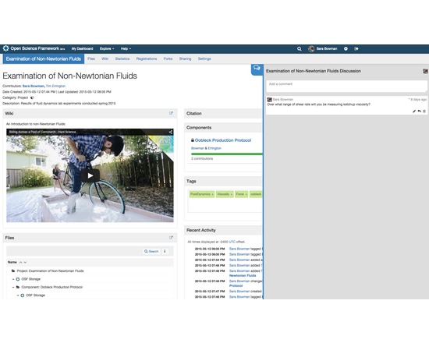This screenshot has width=429, height=343.
Task: Toggle the discussion comments bubble tab
Action: (x=257, y=68)
